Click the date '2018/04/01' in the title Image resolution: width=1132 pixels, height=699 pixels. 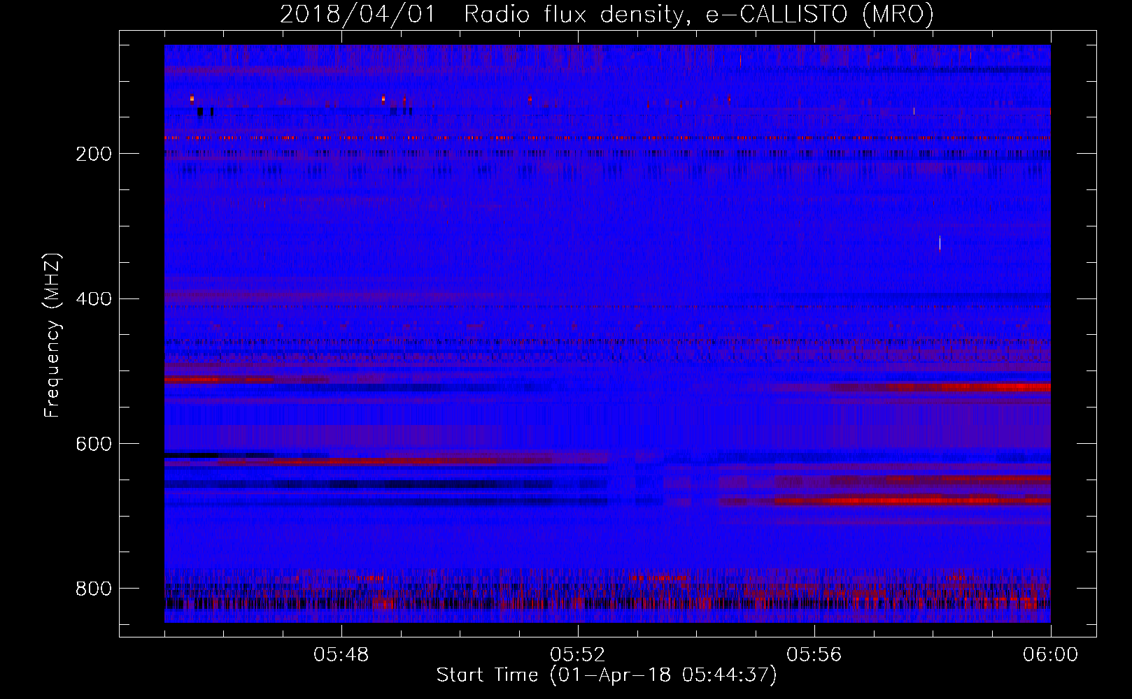pos(358,15)
